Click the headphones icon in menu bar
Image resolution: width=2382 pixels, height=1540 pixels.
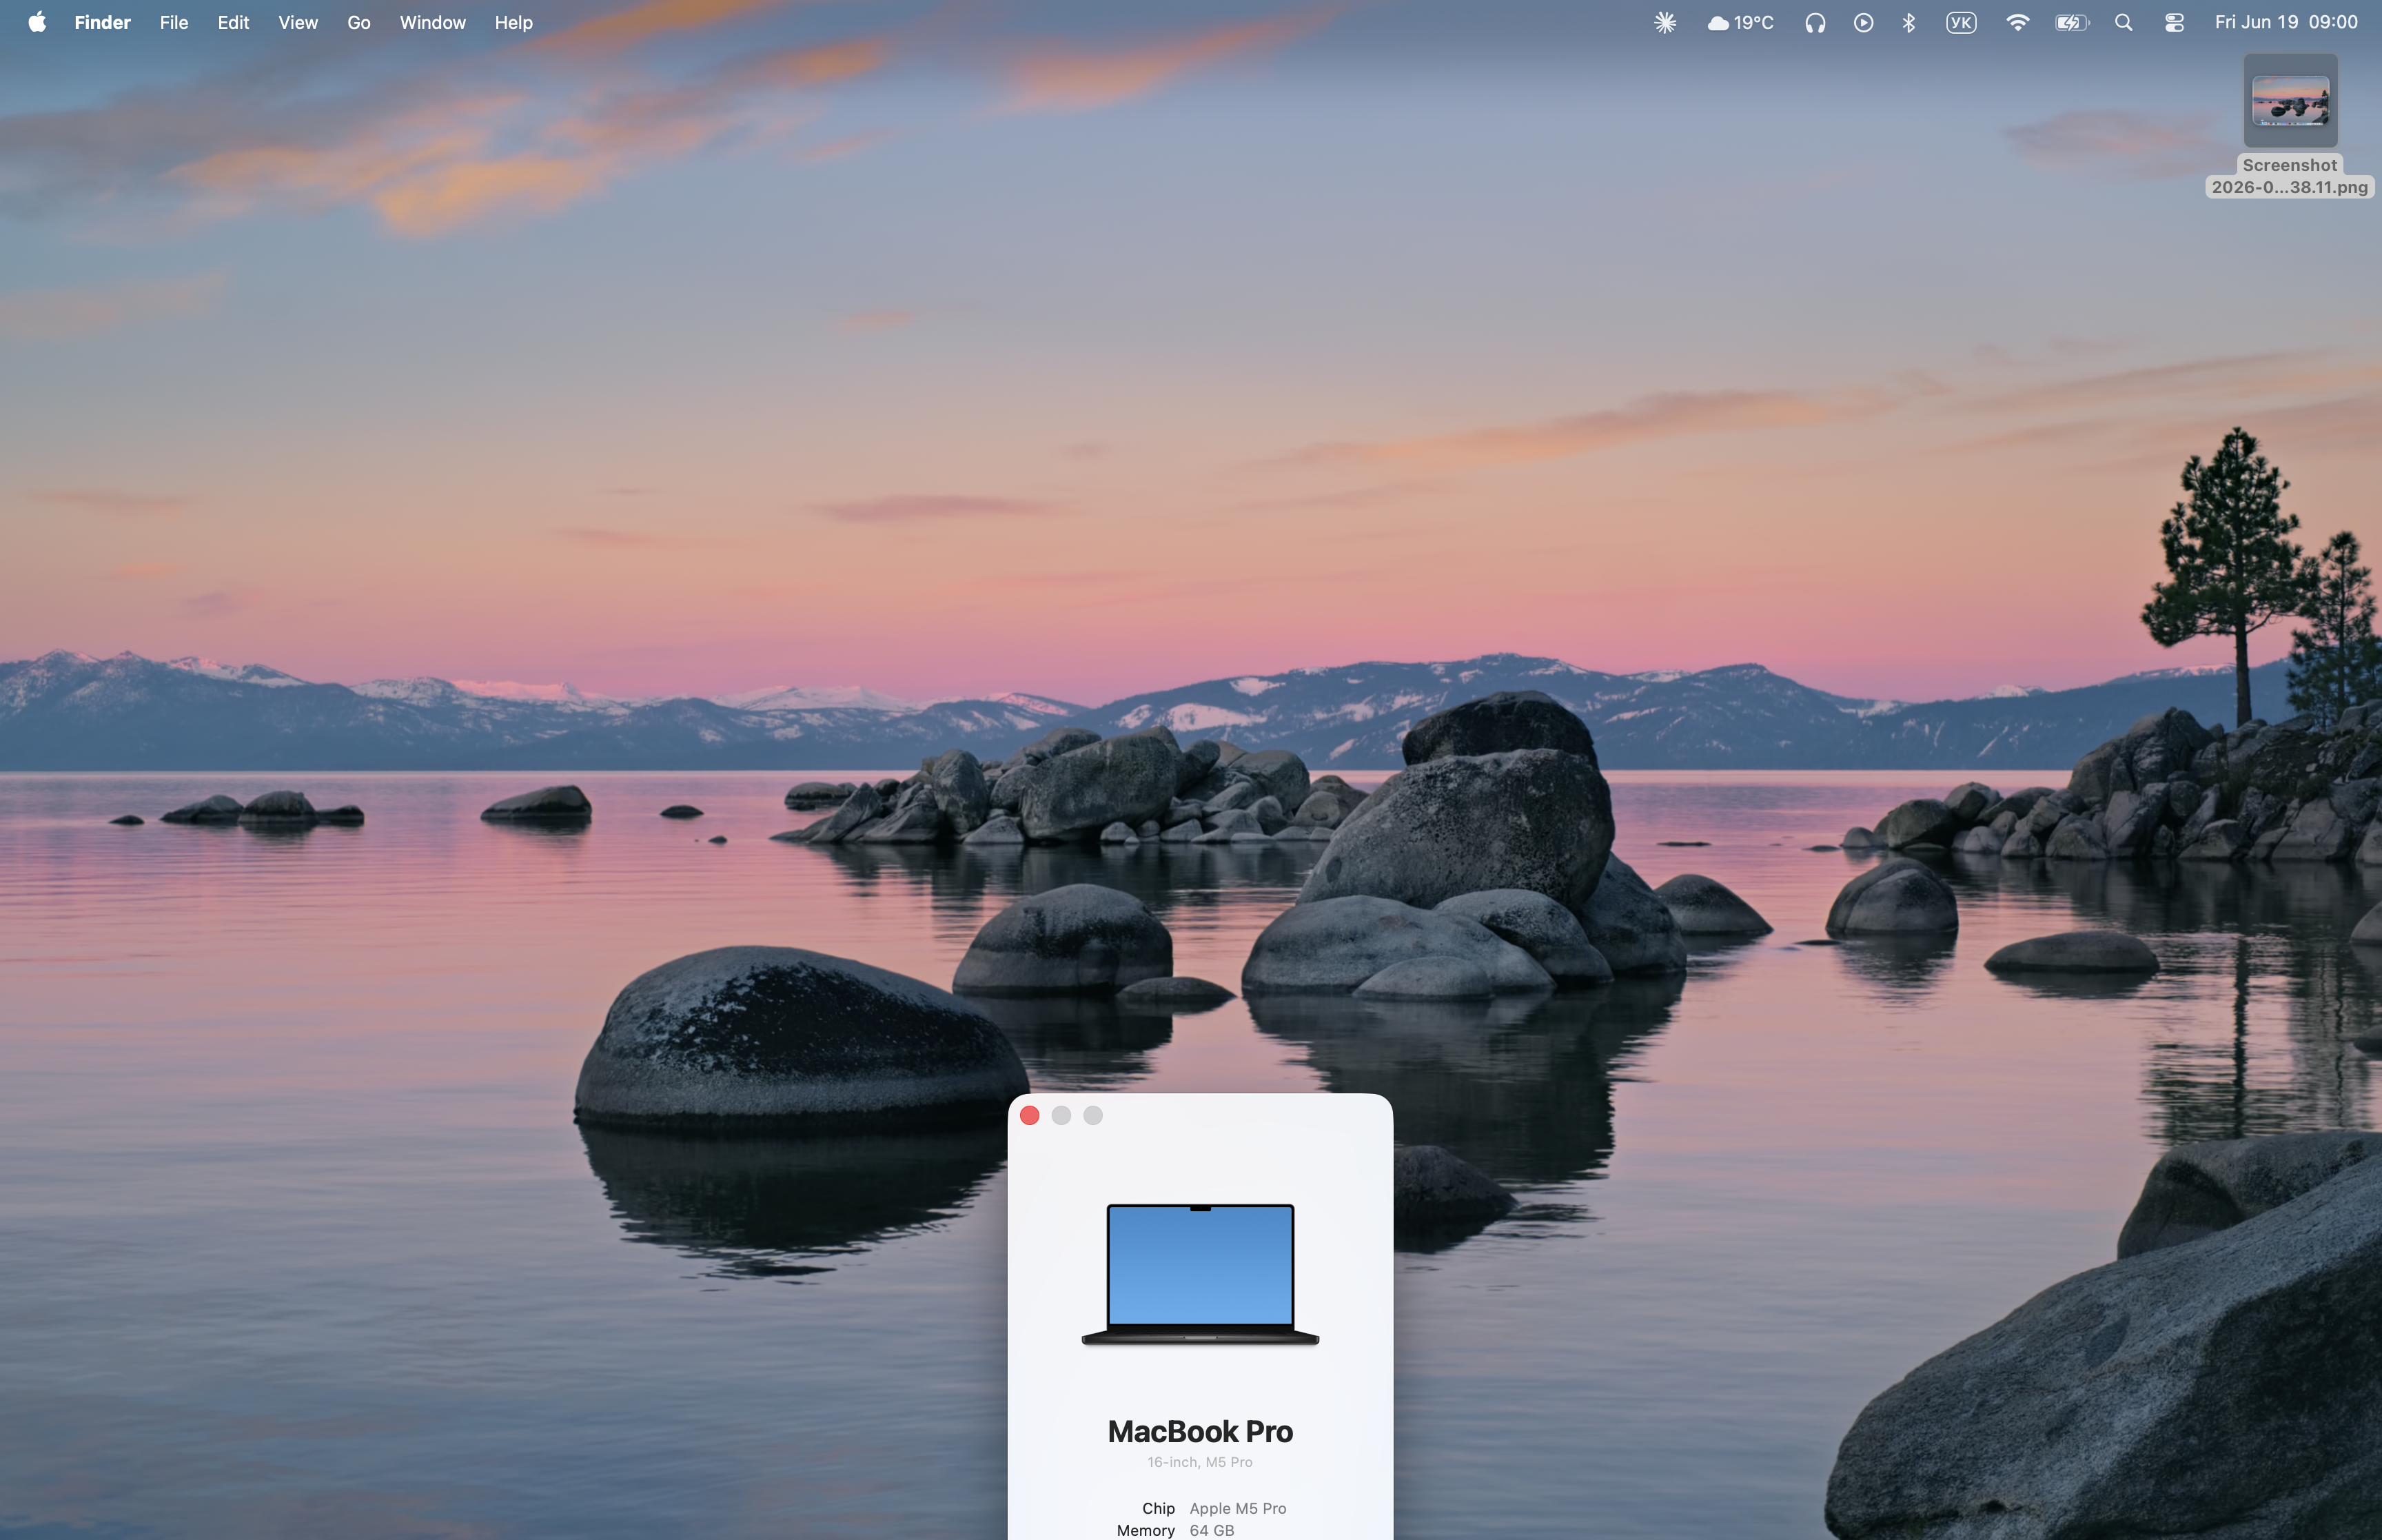1815,22
